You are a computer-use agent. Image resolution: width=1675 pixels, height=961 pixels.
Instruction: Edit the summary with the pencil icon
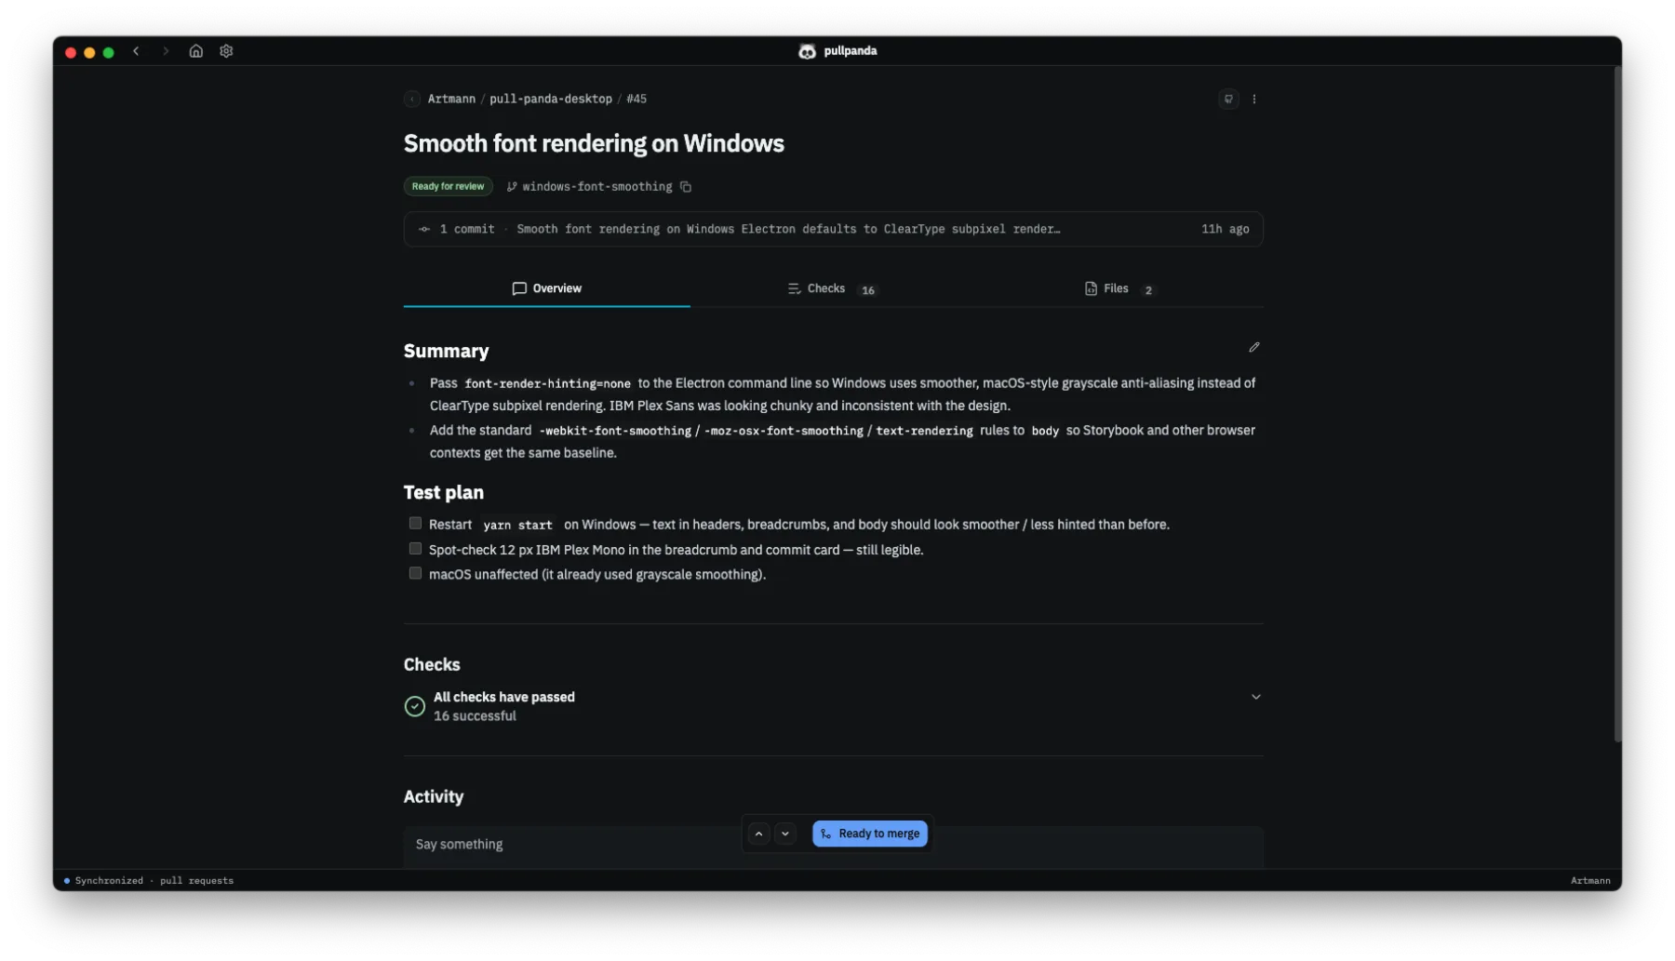point(1253,347)
